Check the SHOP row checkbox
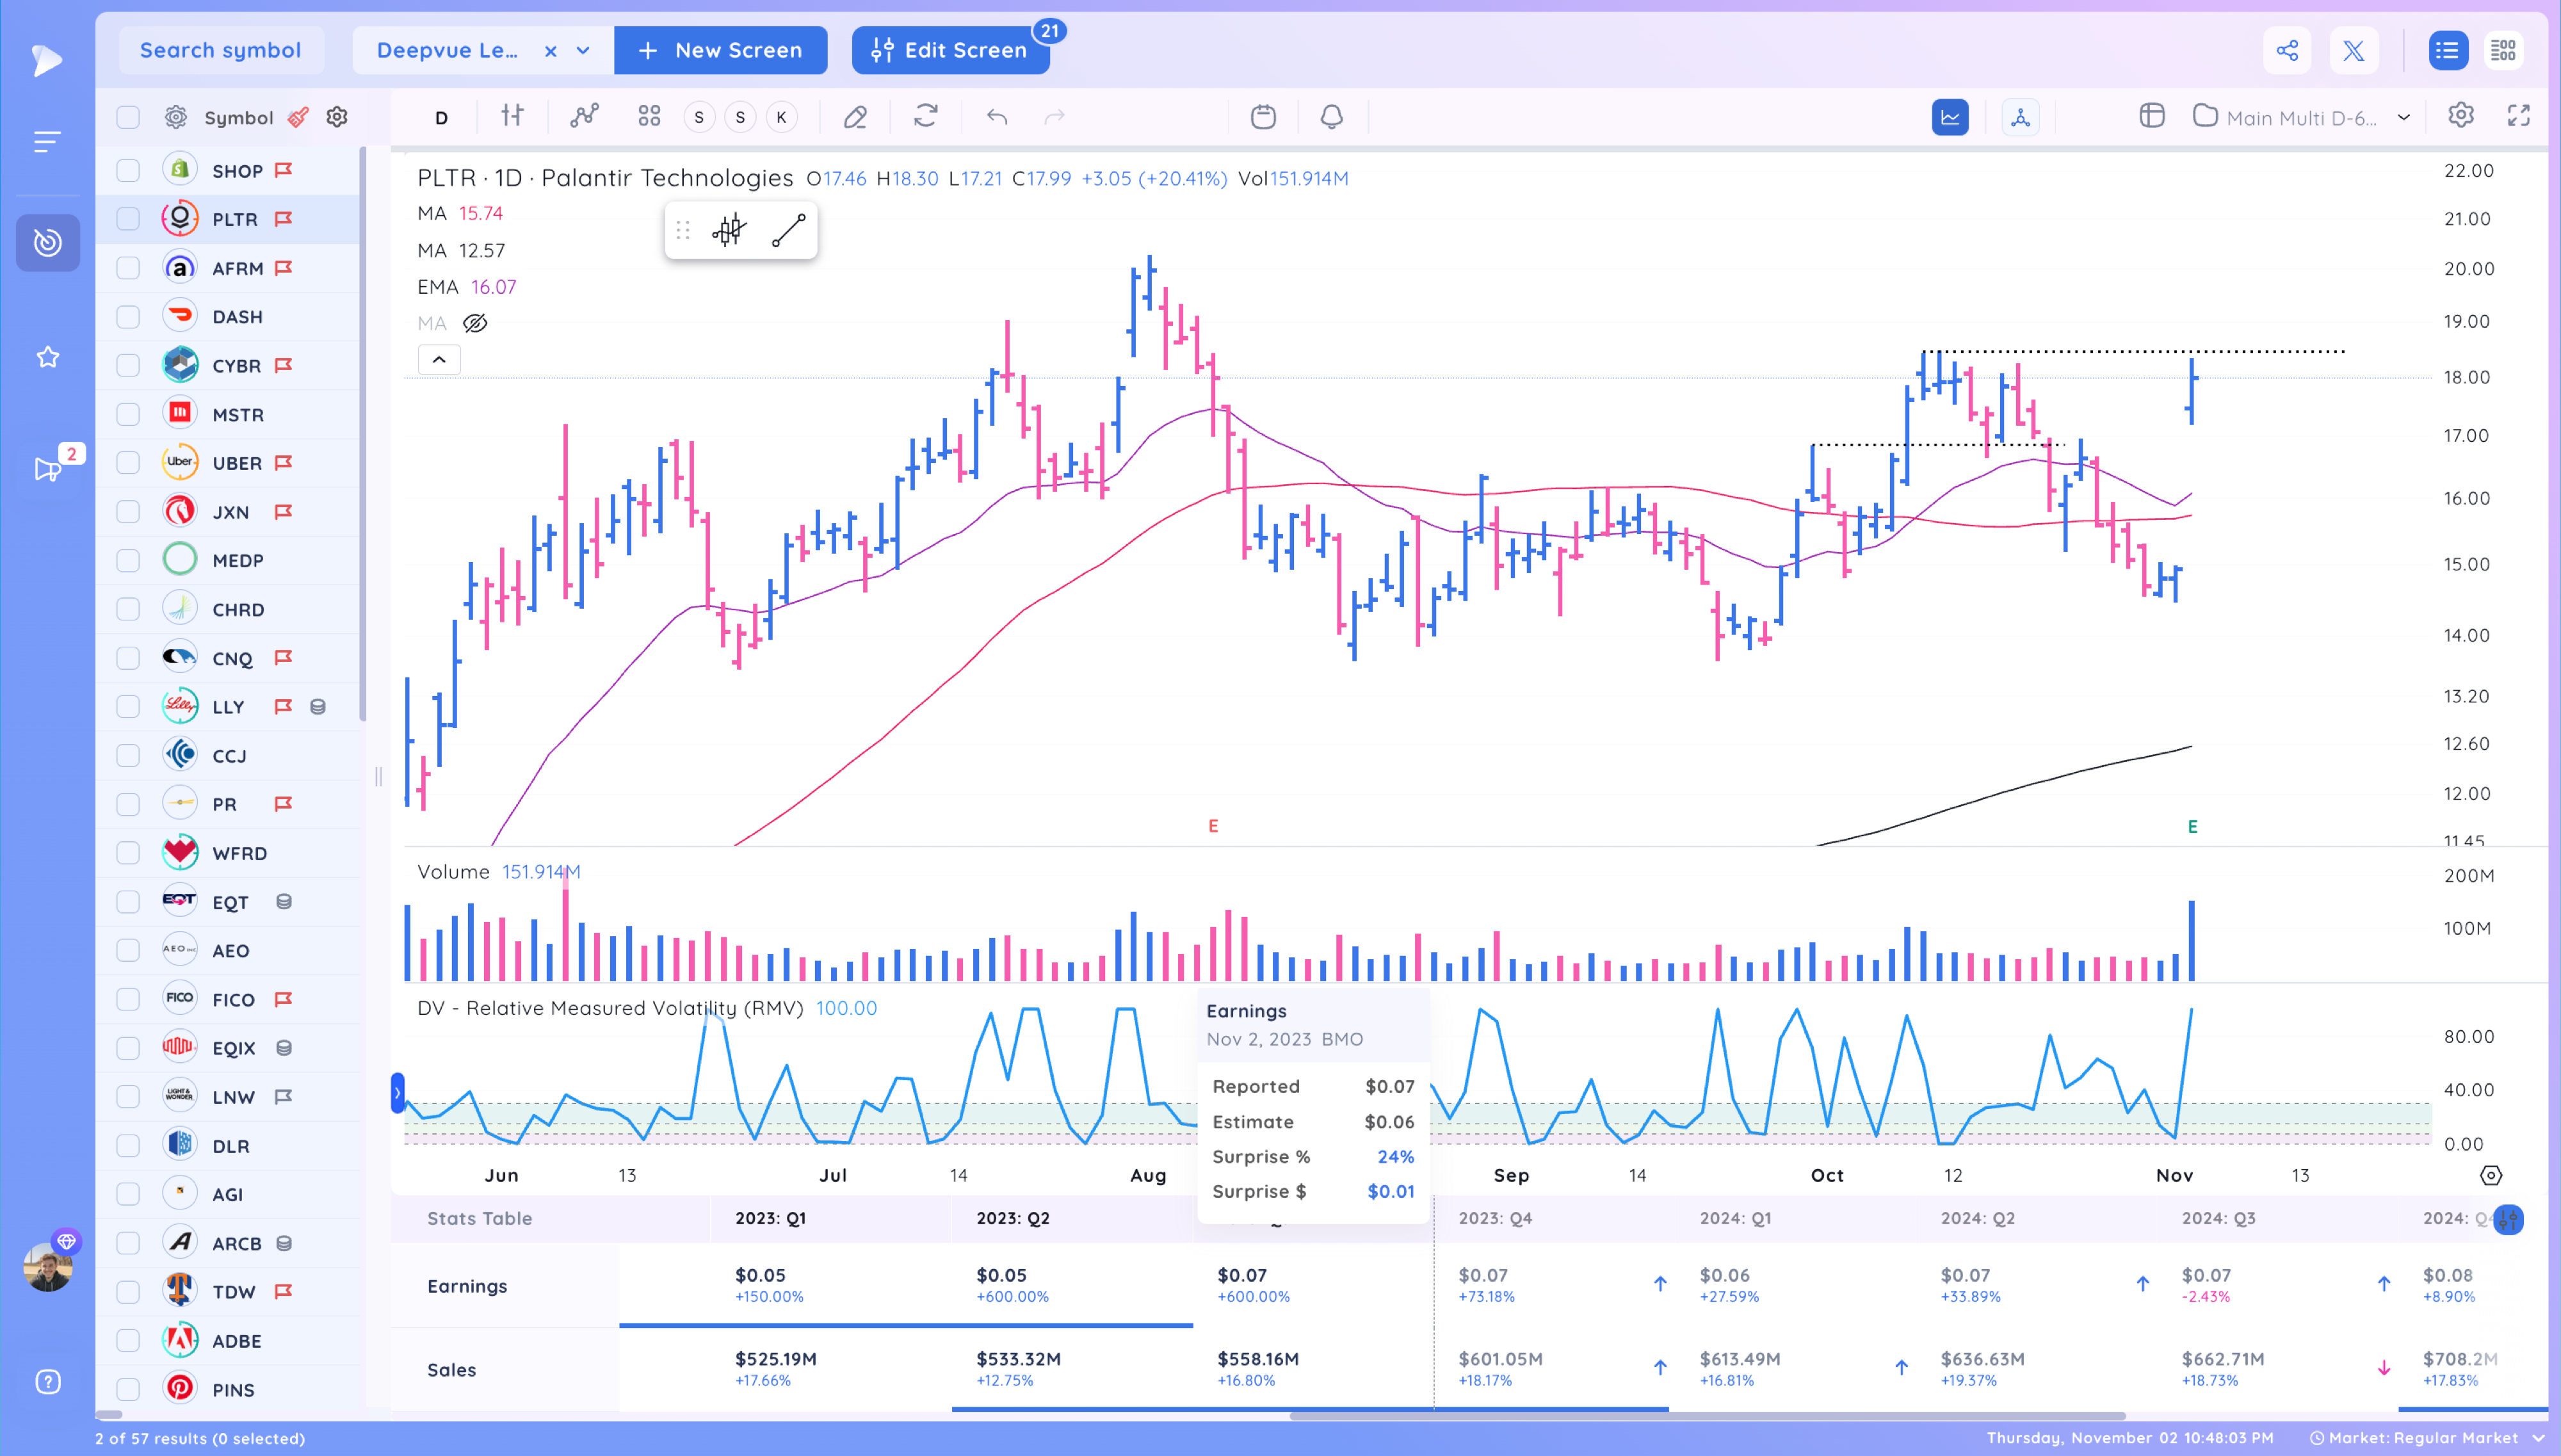Screen dimensions: 2561x1456 point(128,170)
